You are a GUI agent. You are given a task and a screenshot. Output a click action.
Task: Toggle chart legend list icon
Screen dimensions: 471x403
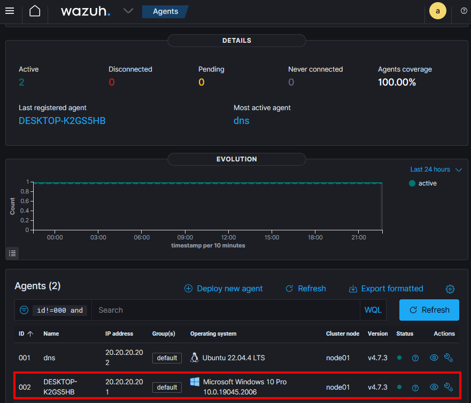tap(12, 253)
